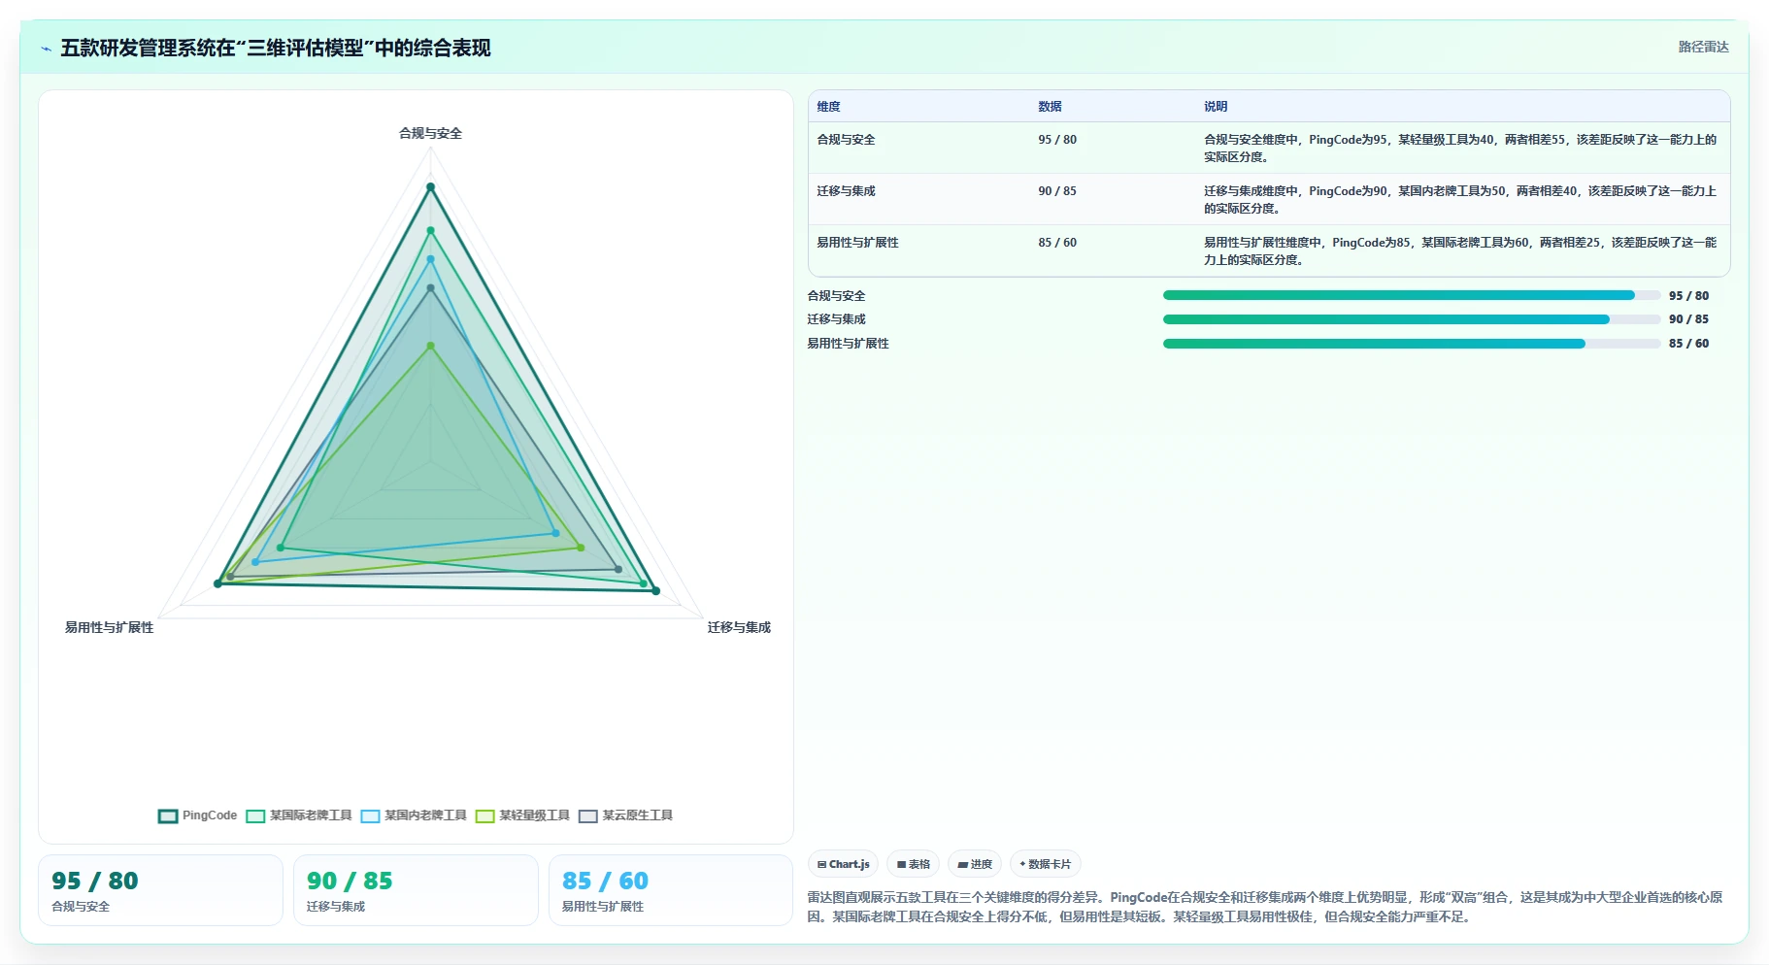1769x965 pixels.
Task: Click PingCode's data point on the 迁移与集成 axis
Action: pos(655,590)
